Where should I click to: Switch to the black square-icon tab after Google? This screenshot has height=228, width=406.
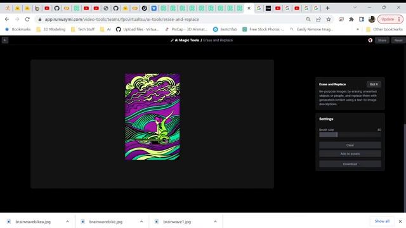tap(268, 8)
